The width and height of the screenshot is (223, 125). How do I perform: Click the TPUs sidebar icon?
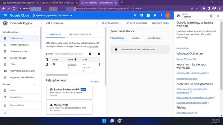pos(5,64)
